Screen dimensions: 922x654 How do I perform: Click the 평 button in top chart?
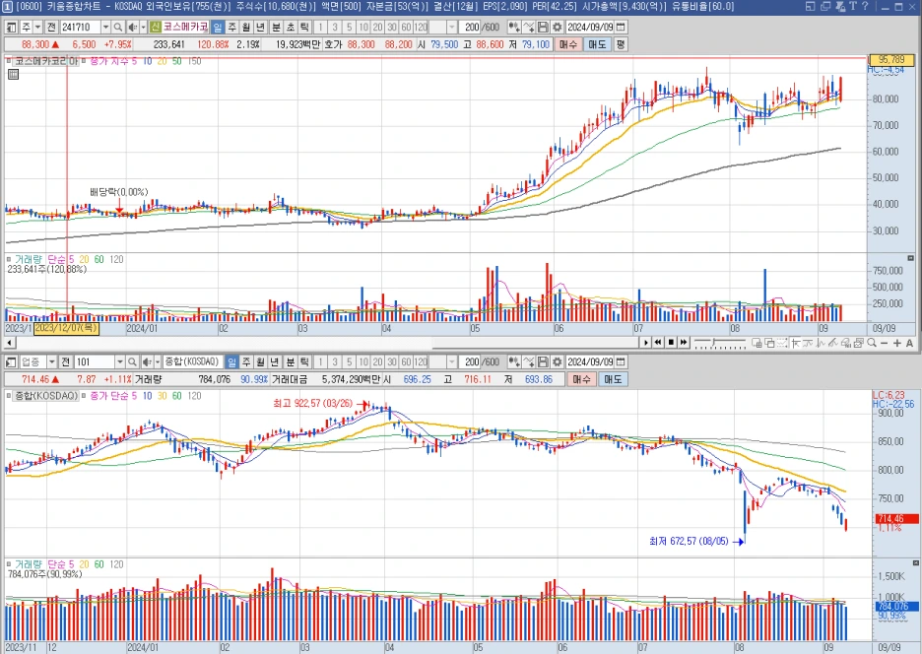point(621,44)
